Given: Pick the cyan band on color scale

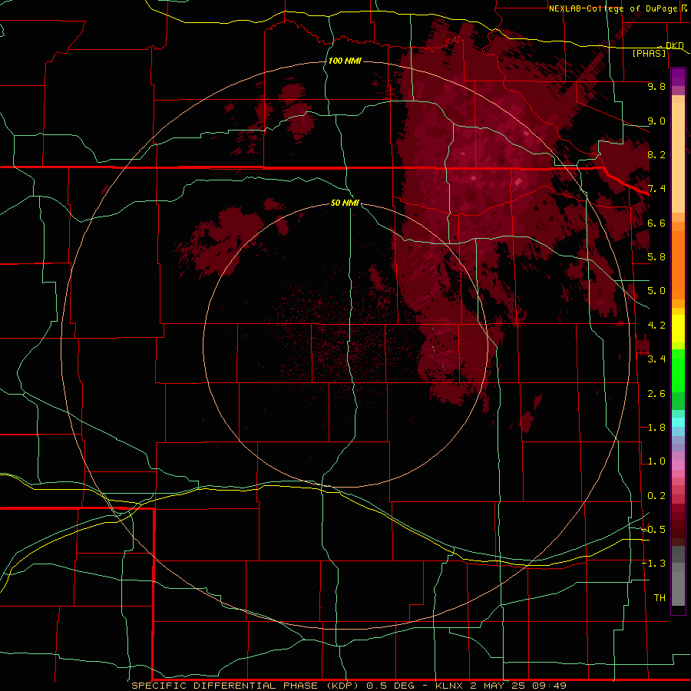Looking at the screenshot, I should (678, 422).
